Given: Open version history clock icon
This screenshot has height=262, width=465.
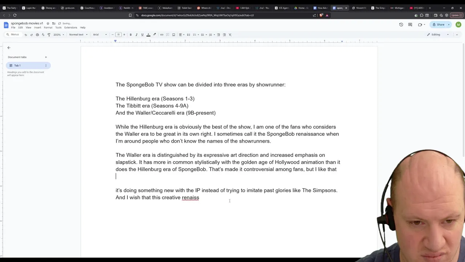Looking at the screenshot, I should (401, 24).
